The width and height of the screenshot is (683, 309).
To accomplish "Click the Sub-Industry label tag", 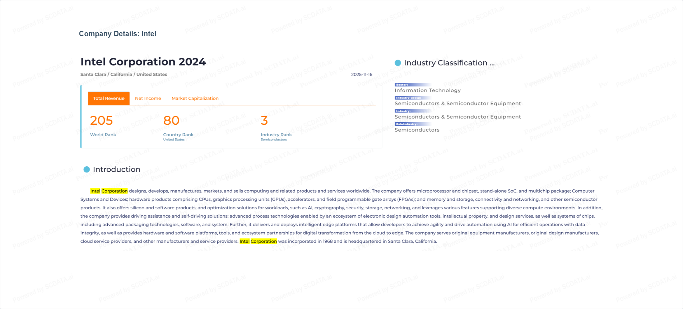I will click(407, 124).
